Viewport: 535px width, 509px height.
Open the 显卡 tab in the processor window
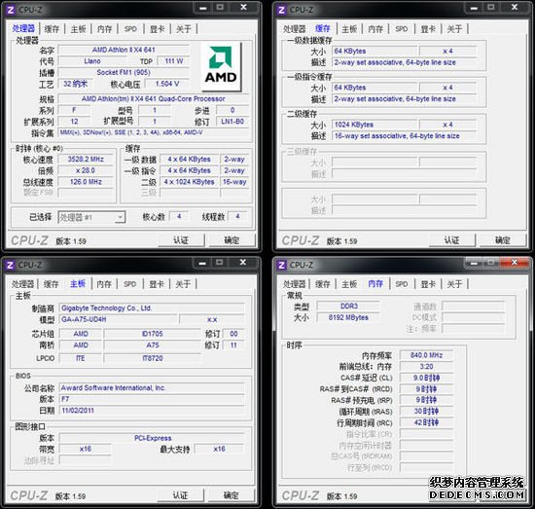pyautogui.click(x=158, y=29)
